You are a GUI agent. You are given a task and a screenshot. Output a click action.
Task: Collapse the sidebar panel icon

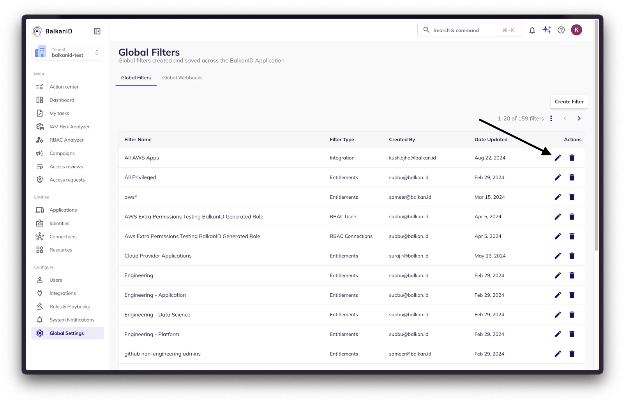[x=97, y=31]
